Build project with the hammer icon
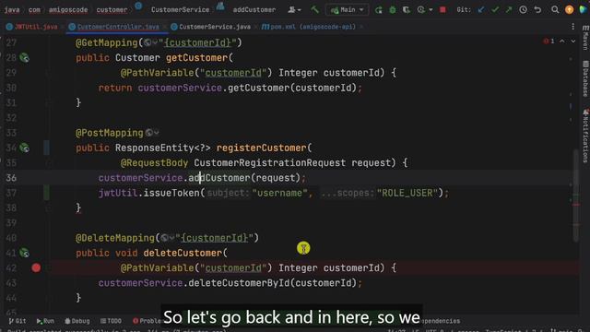The width and height of the screenshot is (590, 332). [314, 9]
